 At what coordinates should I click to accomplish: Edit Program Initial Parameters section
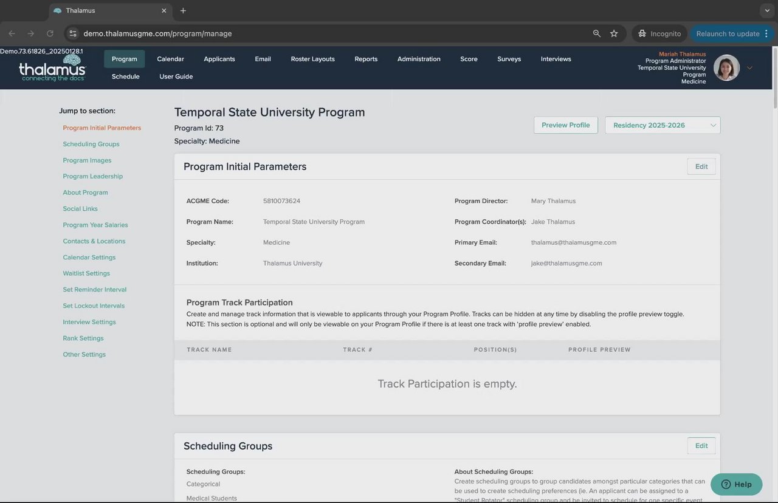701,166
